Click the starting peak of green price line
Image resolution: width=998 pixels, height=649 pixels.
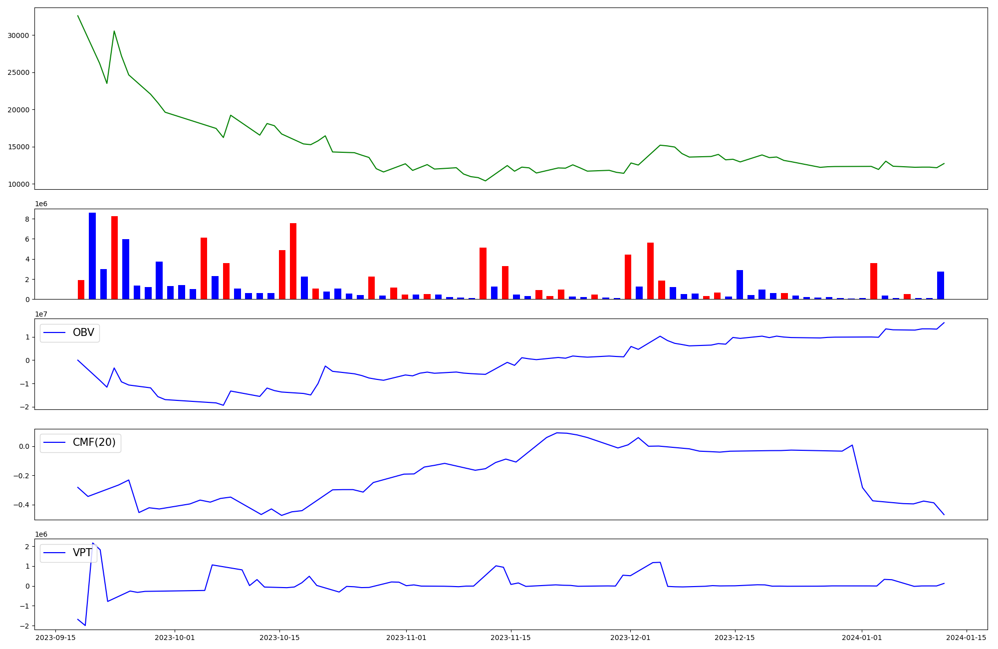click(x=78, y=16)
